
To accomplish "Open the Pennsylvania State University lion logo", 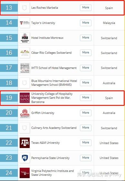I will pyautogui.click(x=24, y=158).
